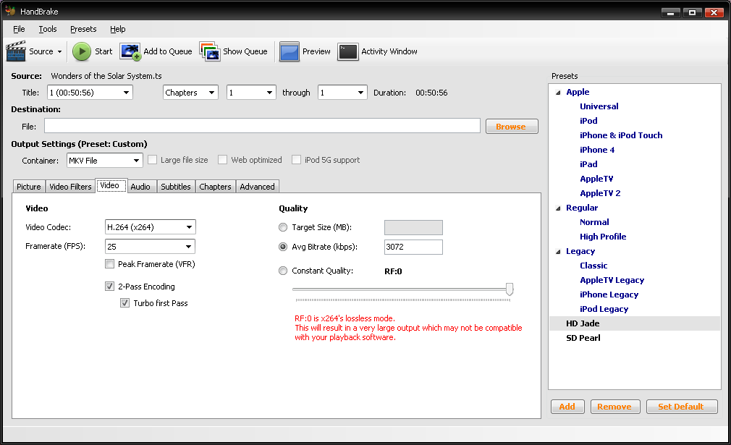This screenshot has width=731, height=445.
Task: Select the High Profile preset
Action: click(603, 236)
